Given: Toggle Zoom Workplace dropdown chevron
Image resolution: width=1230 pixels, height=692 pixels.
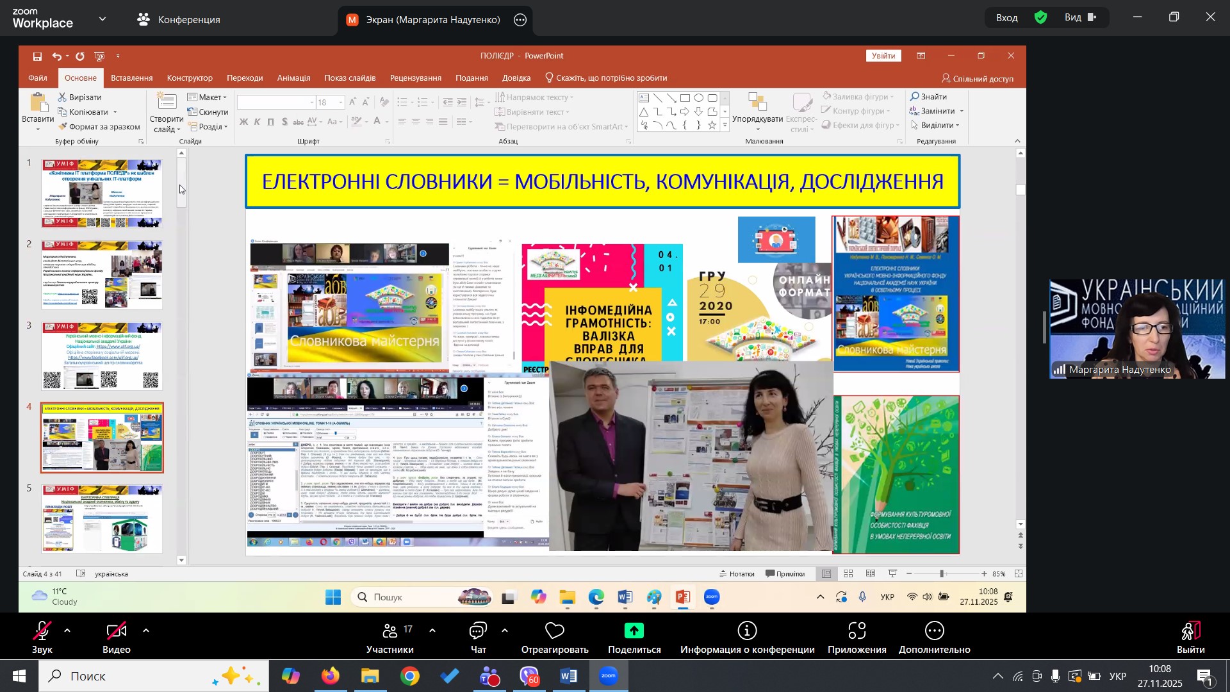Looking at the screenshot, I should [x=102, y=19].
